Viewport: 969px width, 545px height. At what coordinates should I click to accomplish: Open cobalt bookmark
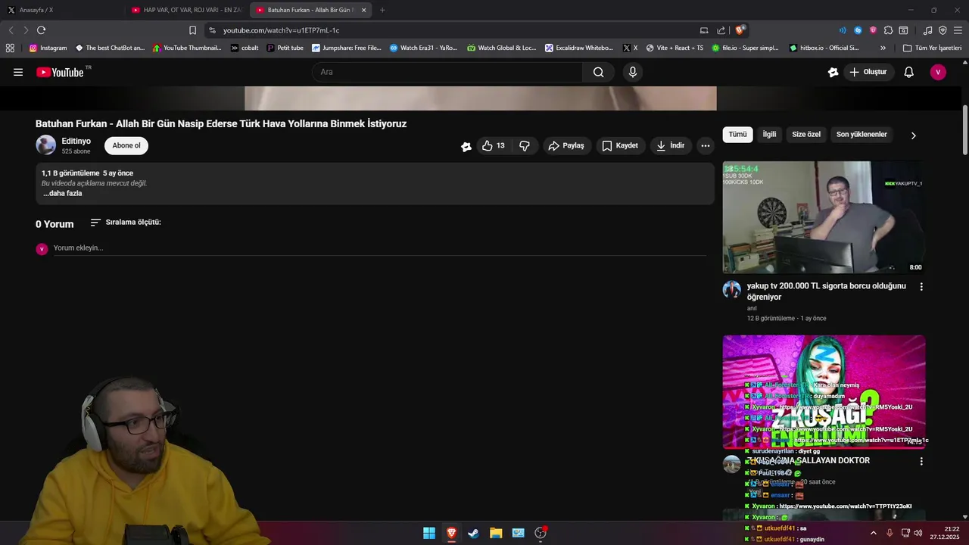coord(245,48)
